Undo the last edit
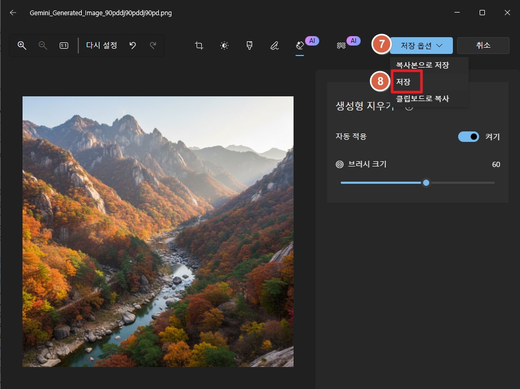This screenshot has height=389, width=520. tap(133, 46)
